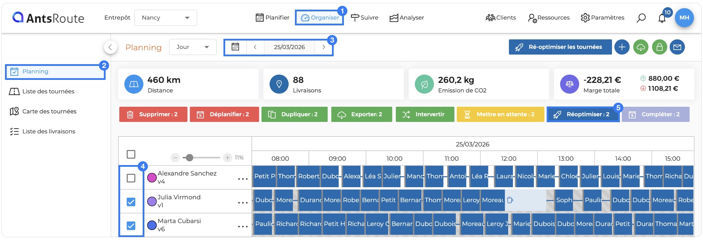Open the Nancy Entrepôt dropdown
703x240 pixels.
(x=166, y=18)
